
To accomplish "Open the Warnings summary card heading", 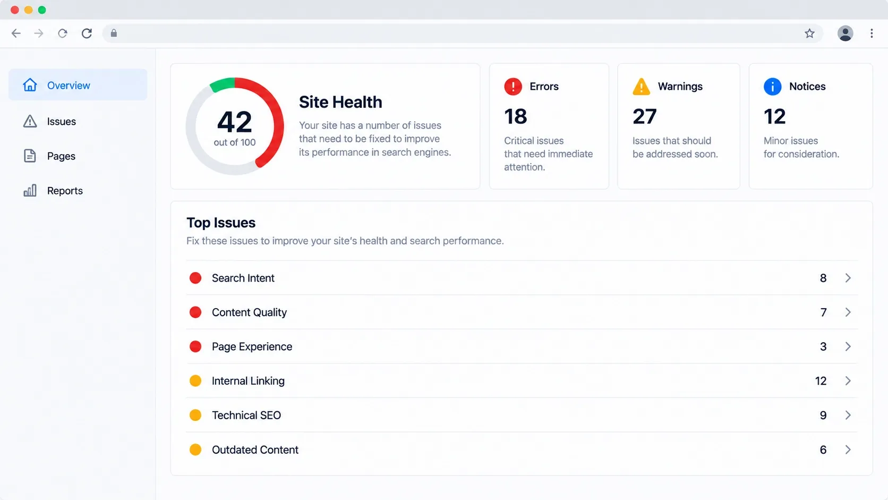I will tap(680, 87).
